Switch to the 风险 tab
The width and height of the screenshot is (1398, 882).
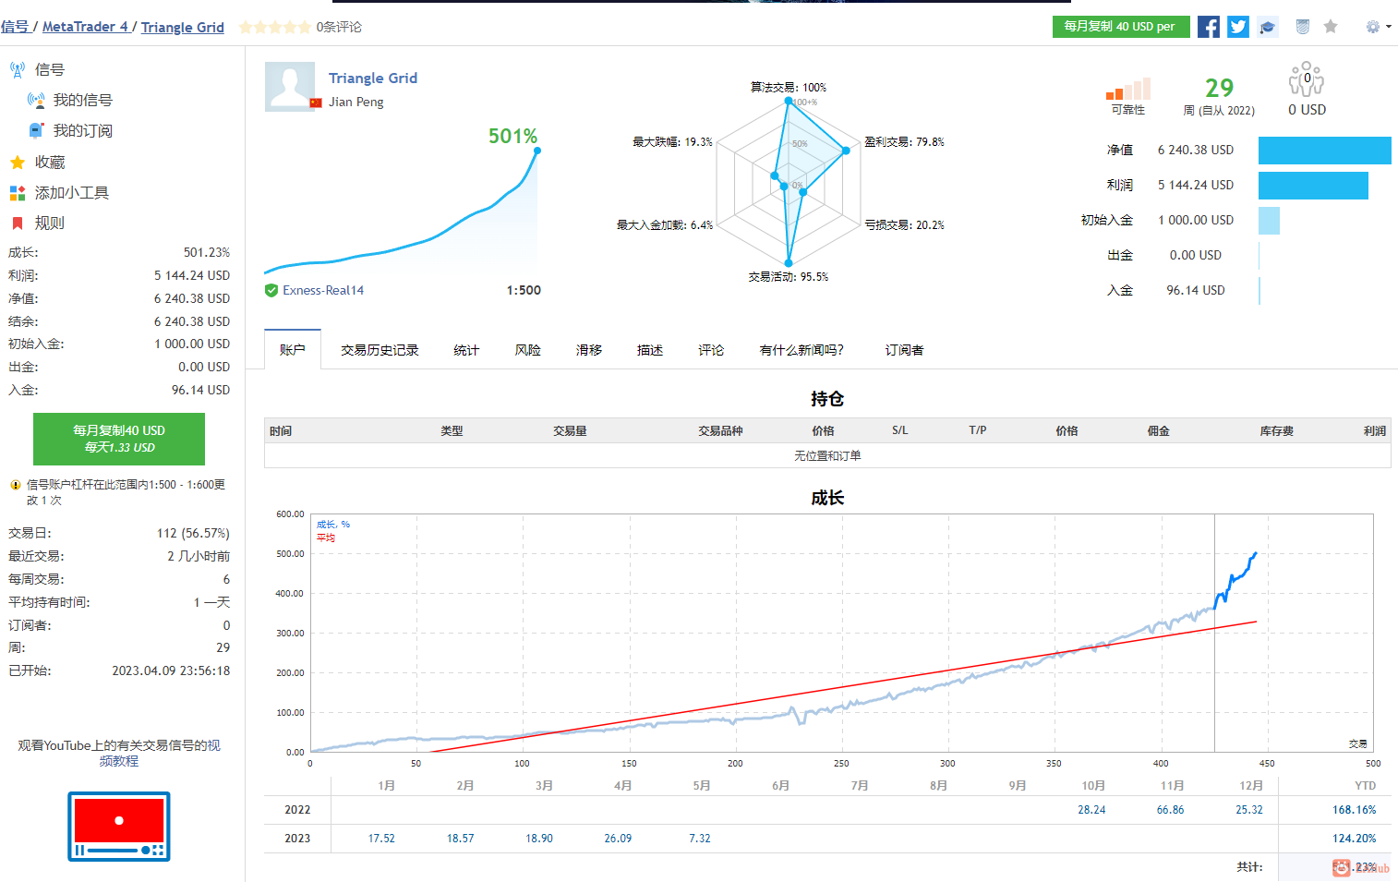coord(528,350)
